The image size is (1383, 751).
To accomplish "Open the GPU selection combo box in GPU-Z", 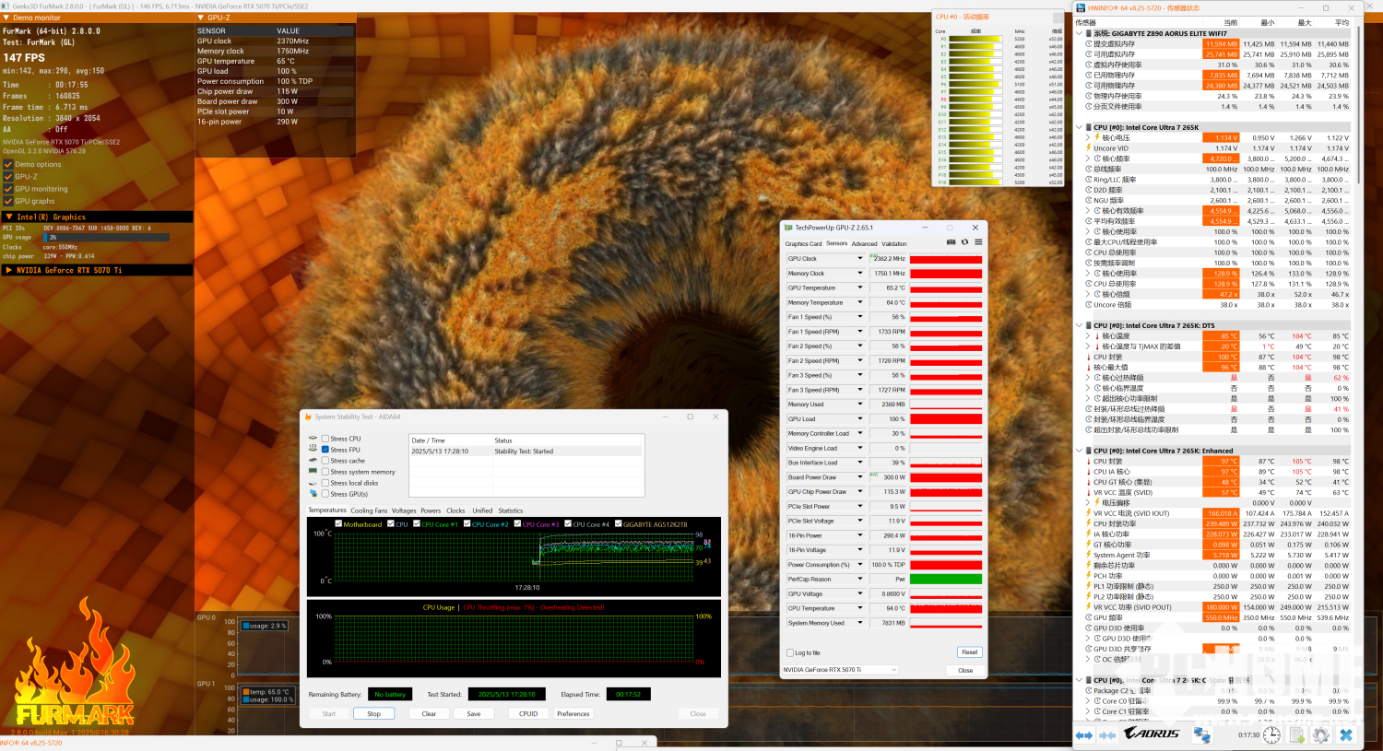I will click(x=840, y=670).
